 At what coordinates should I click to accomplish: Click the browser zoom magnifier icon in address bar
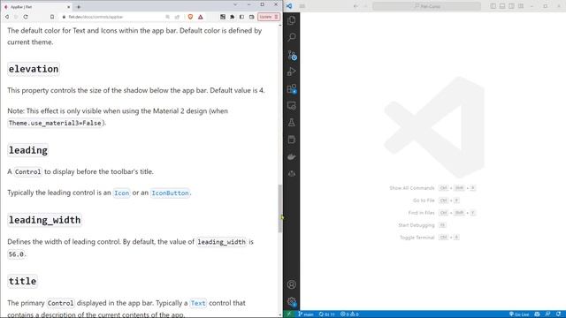167,17
